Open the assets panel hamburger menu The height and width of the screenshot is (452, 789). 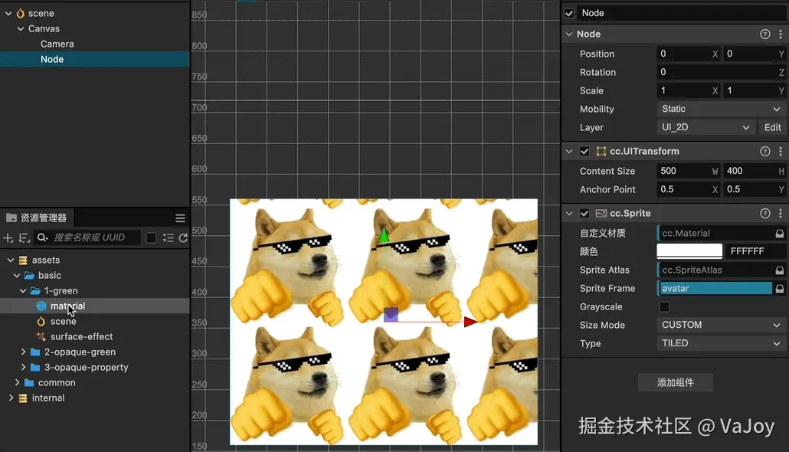[x=180, y=218]
